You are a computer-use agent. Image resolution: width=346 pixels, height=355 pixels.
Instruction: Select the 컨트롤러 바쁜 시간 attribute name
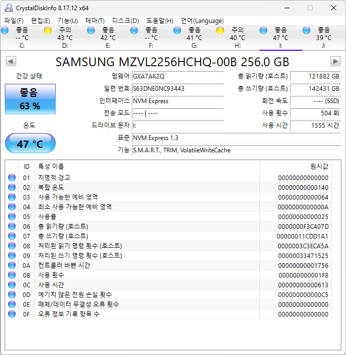(x=64, y=265)
